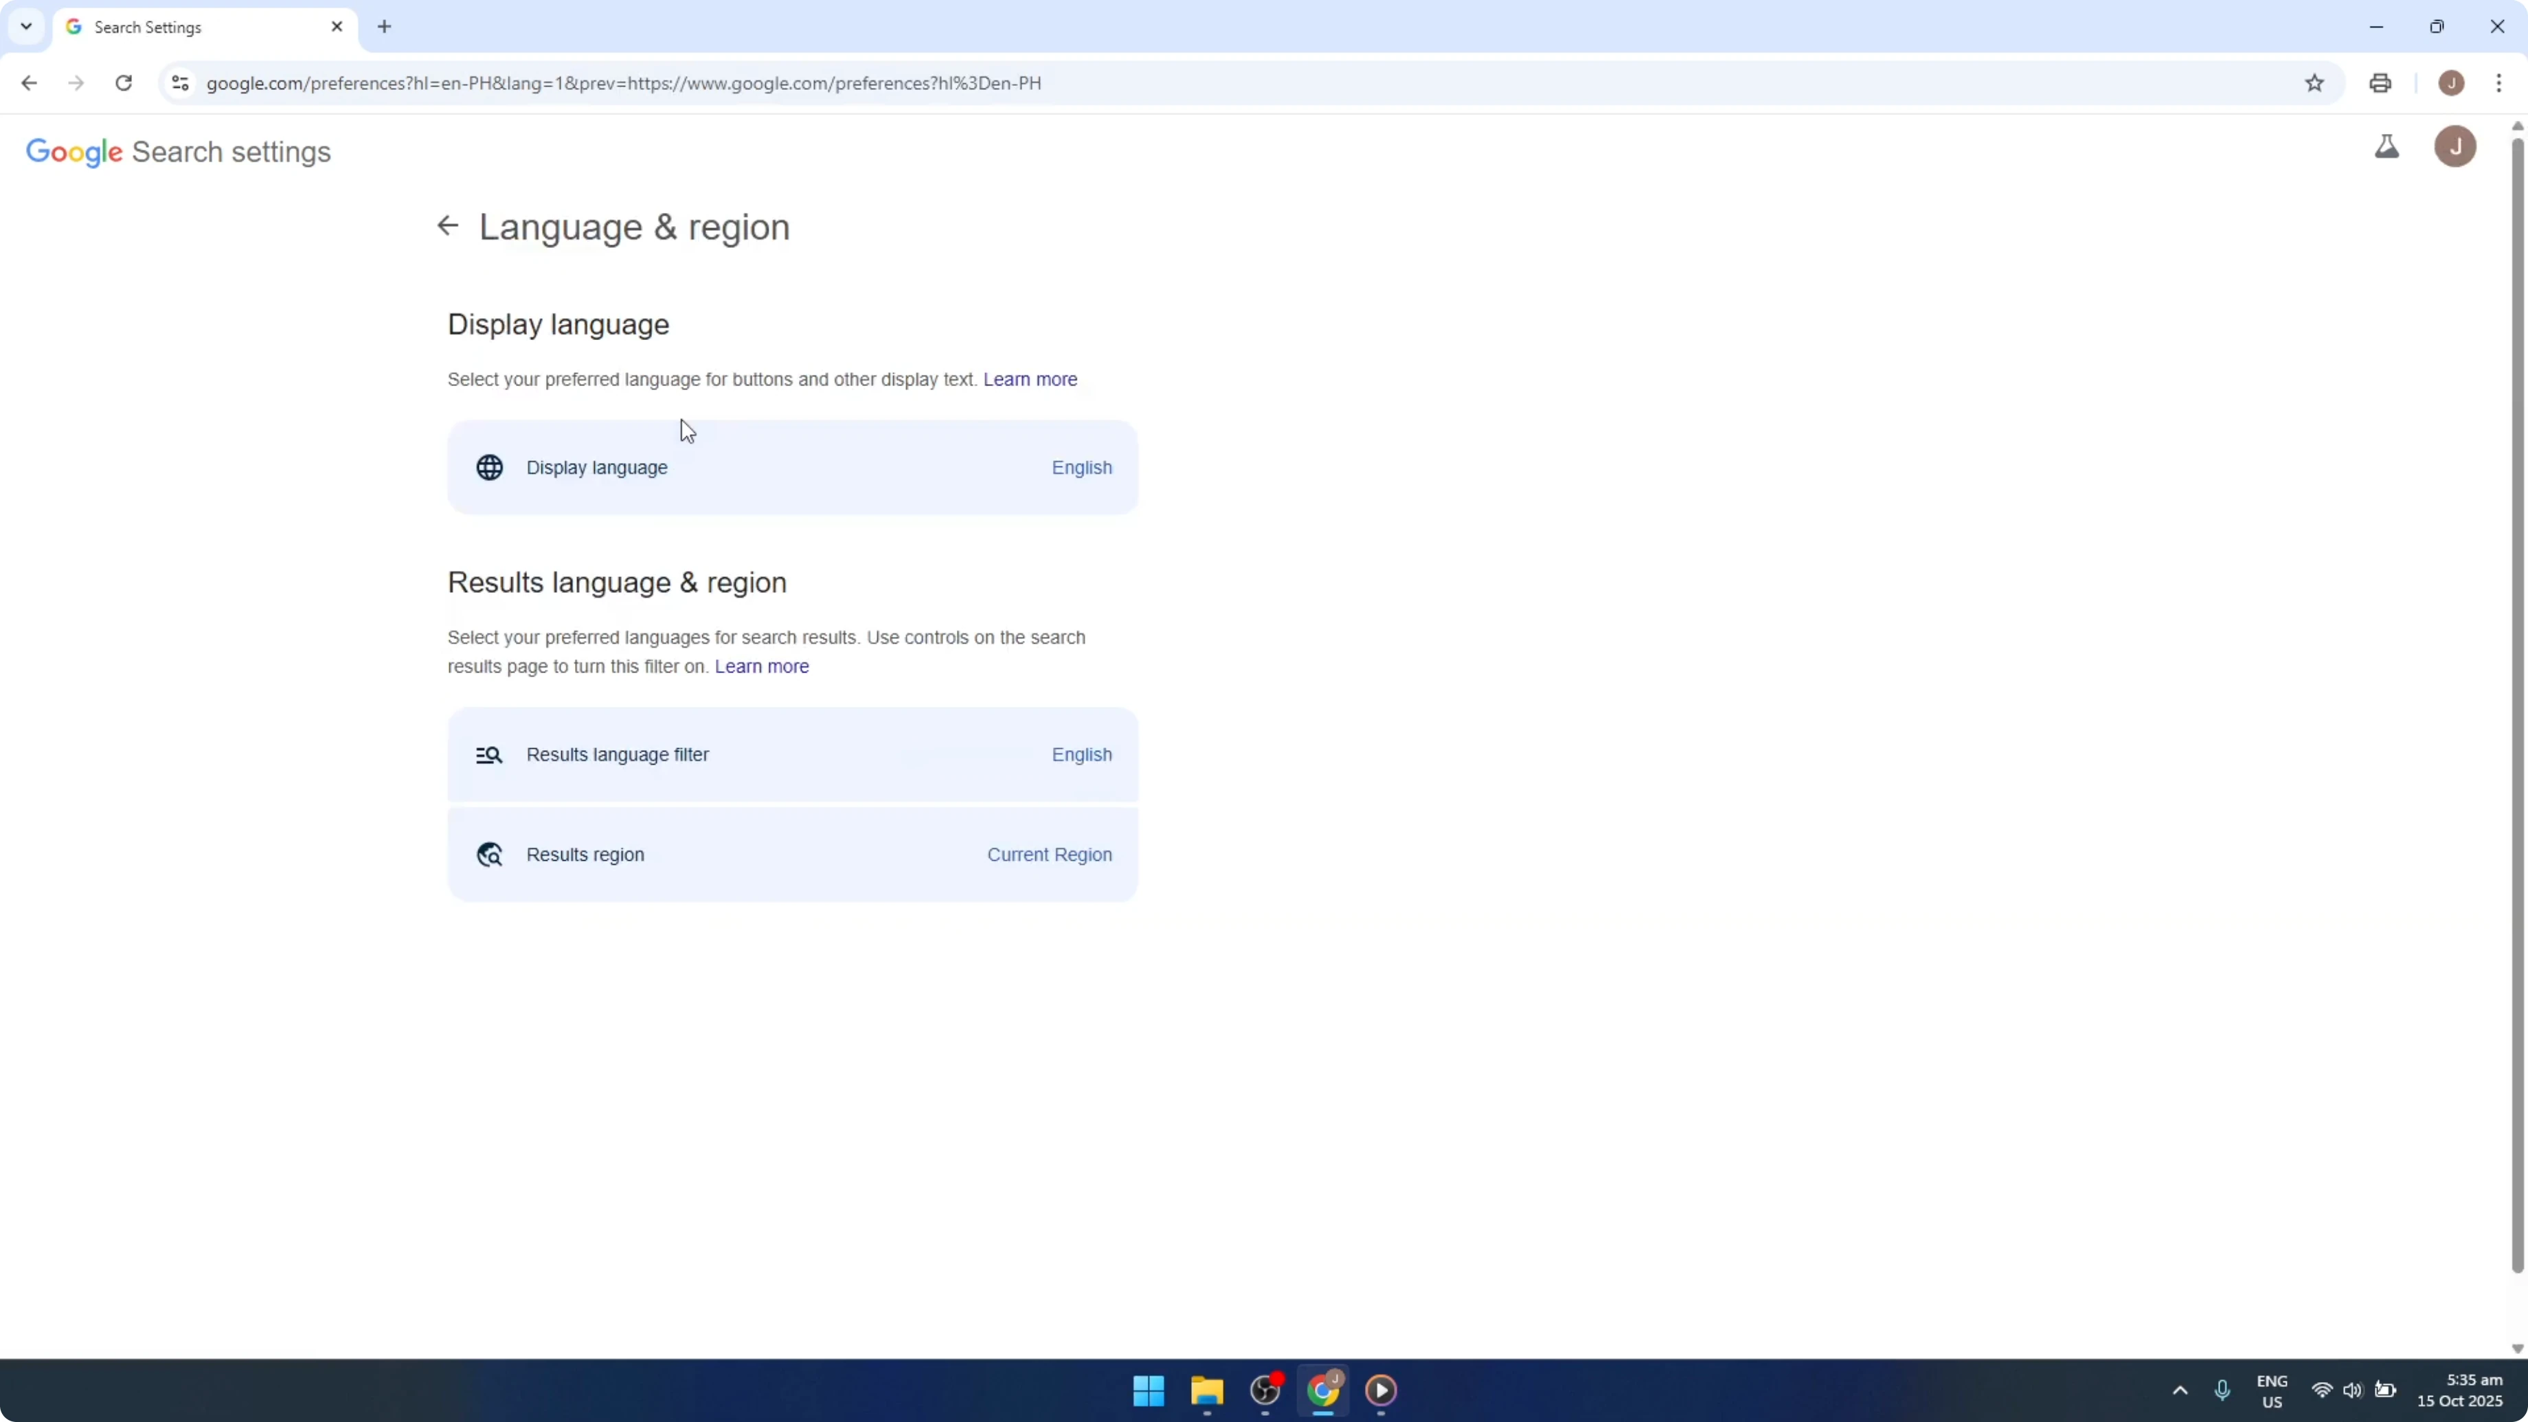Click the battery tray icon
This screenshot has height=1422, width=2528.
[2384, 1390]
